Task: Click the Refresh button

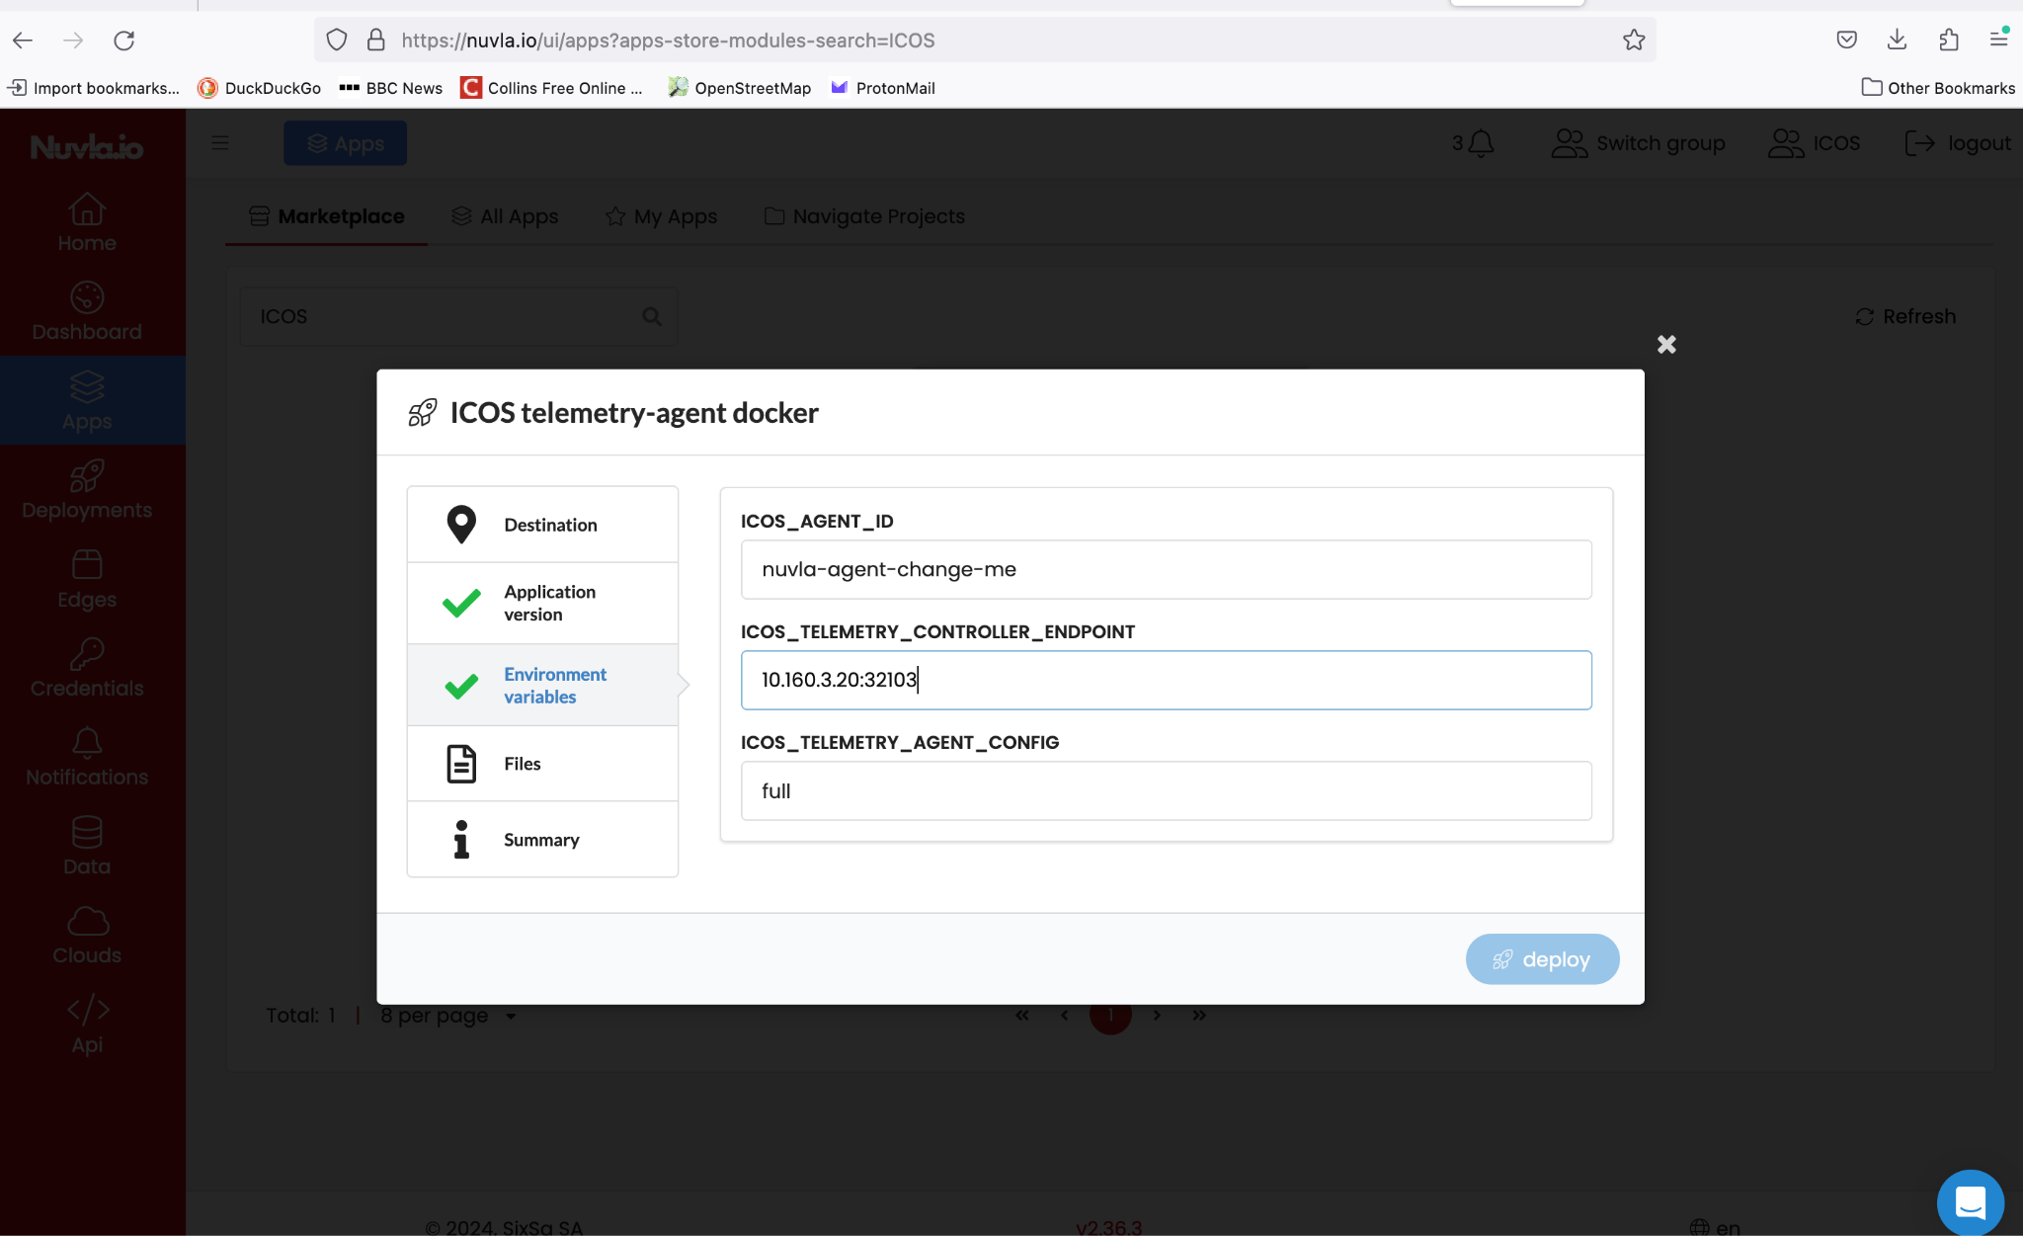Action: pyautogui.click(x=1905, y=316)
